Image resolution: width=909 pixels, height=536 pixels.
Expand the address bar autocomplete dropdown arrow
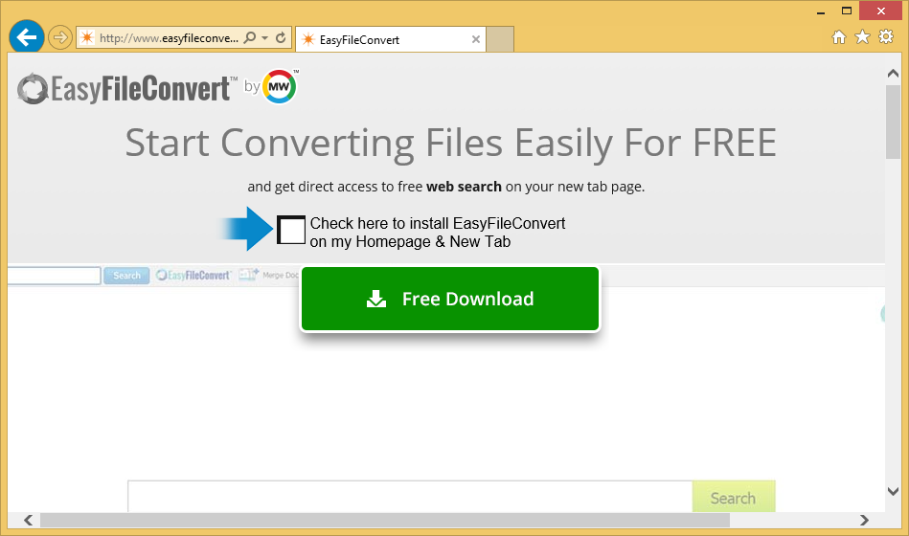(265, 38)
